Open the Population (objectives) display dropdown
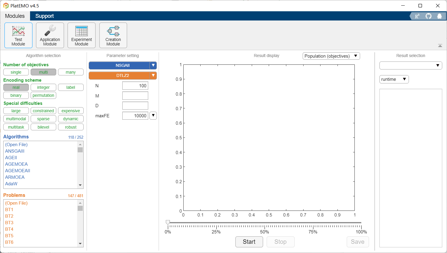Viewport: 447px width, 253px height. click(x=331, y=56)
